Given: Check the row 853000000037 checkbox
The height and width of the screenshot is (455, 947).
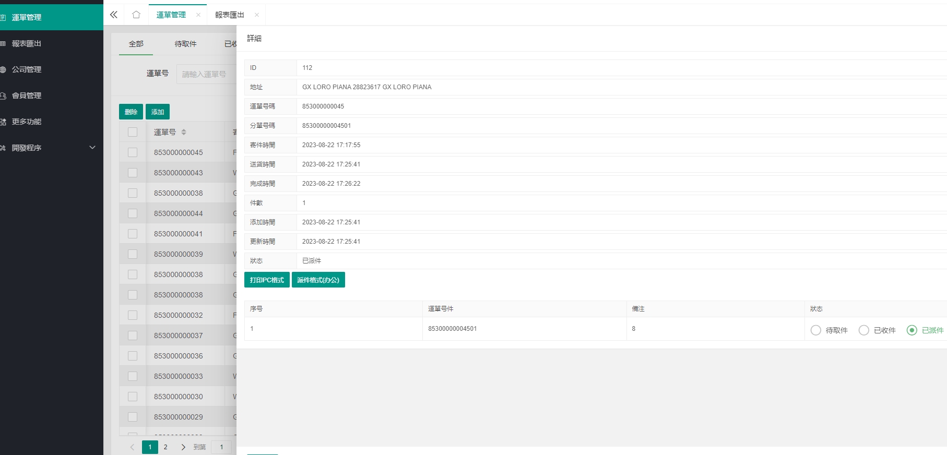Looking at the screenshot, I should click(x=133, y=336).
